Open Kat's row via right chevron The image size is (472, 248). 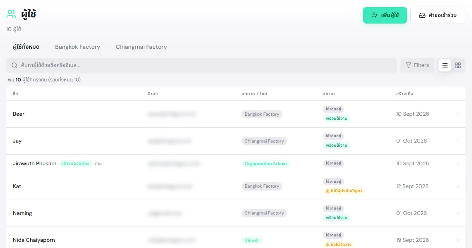458,186
